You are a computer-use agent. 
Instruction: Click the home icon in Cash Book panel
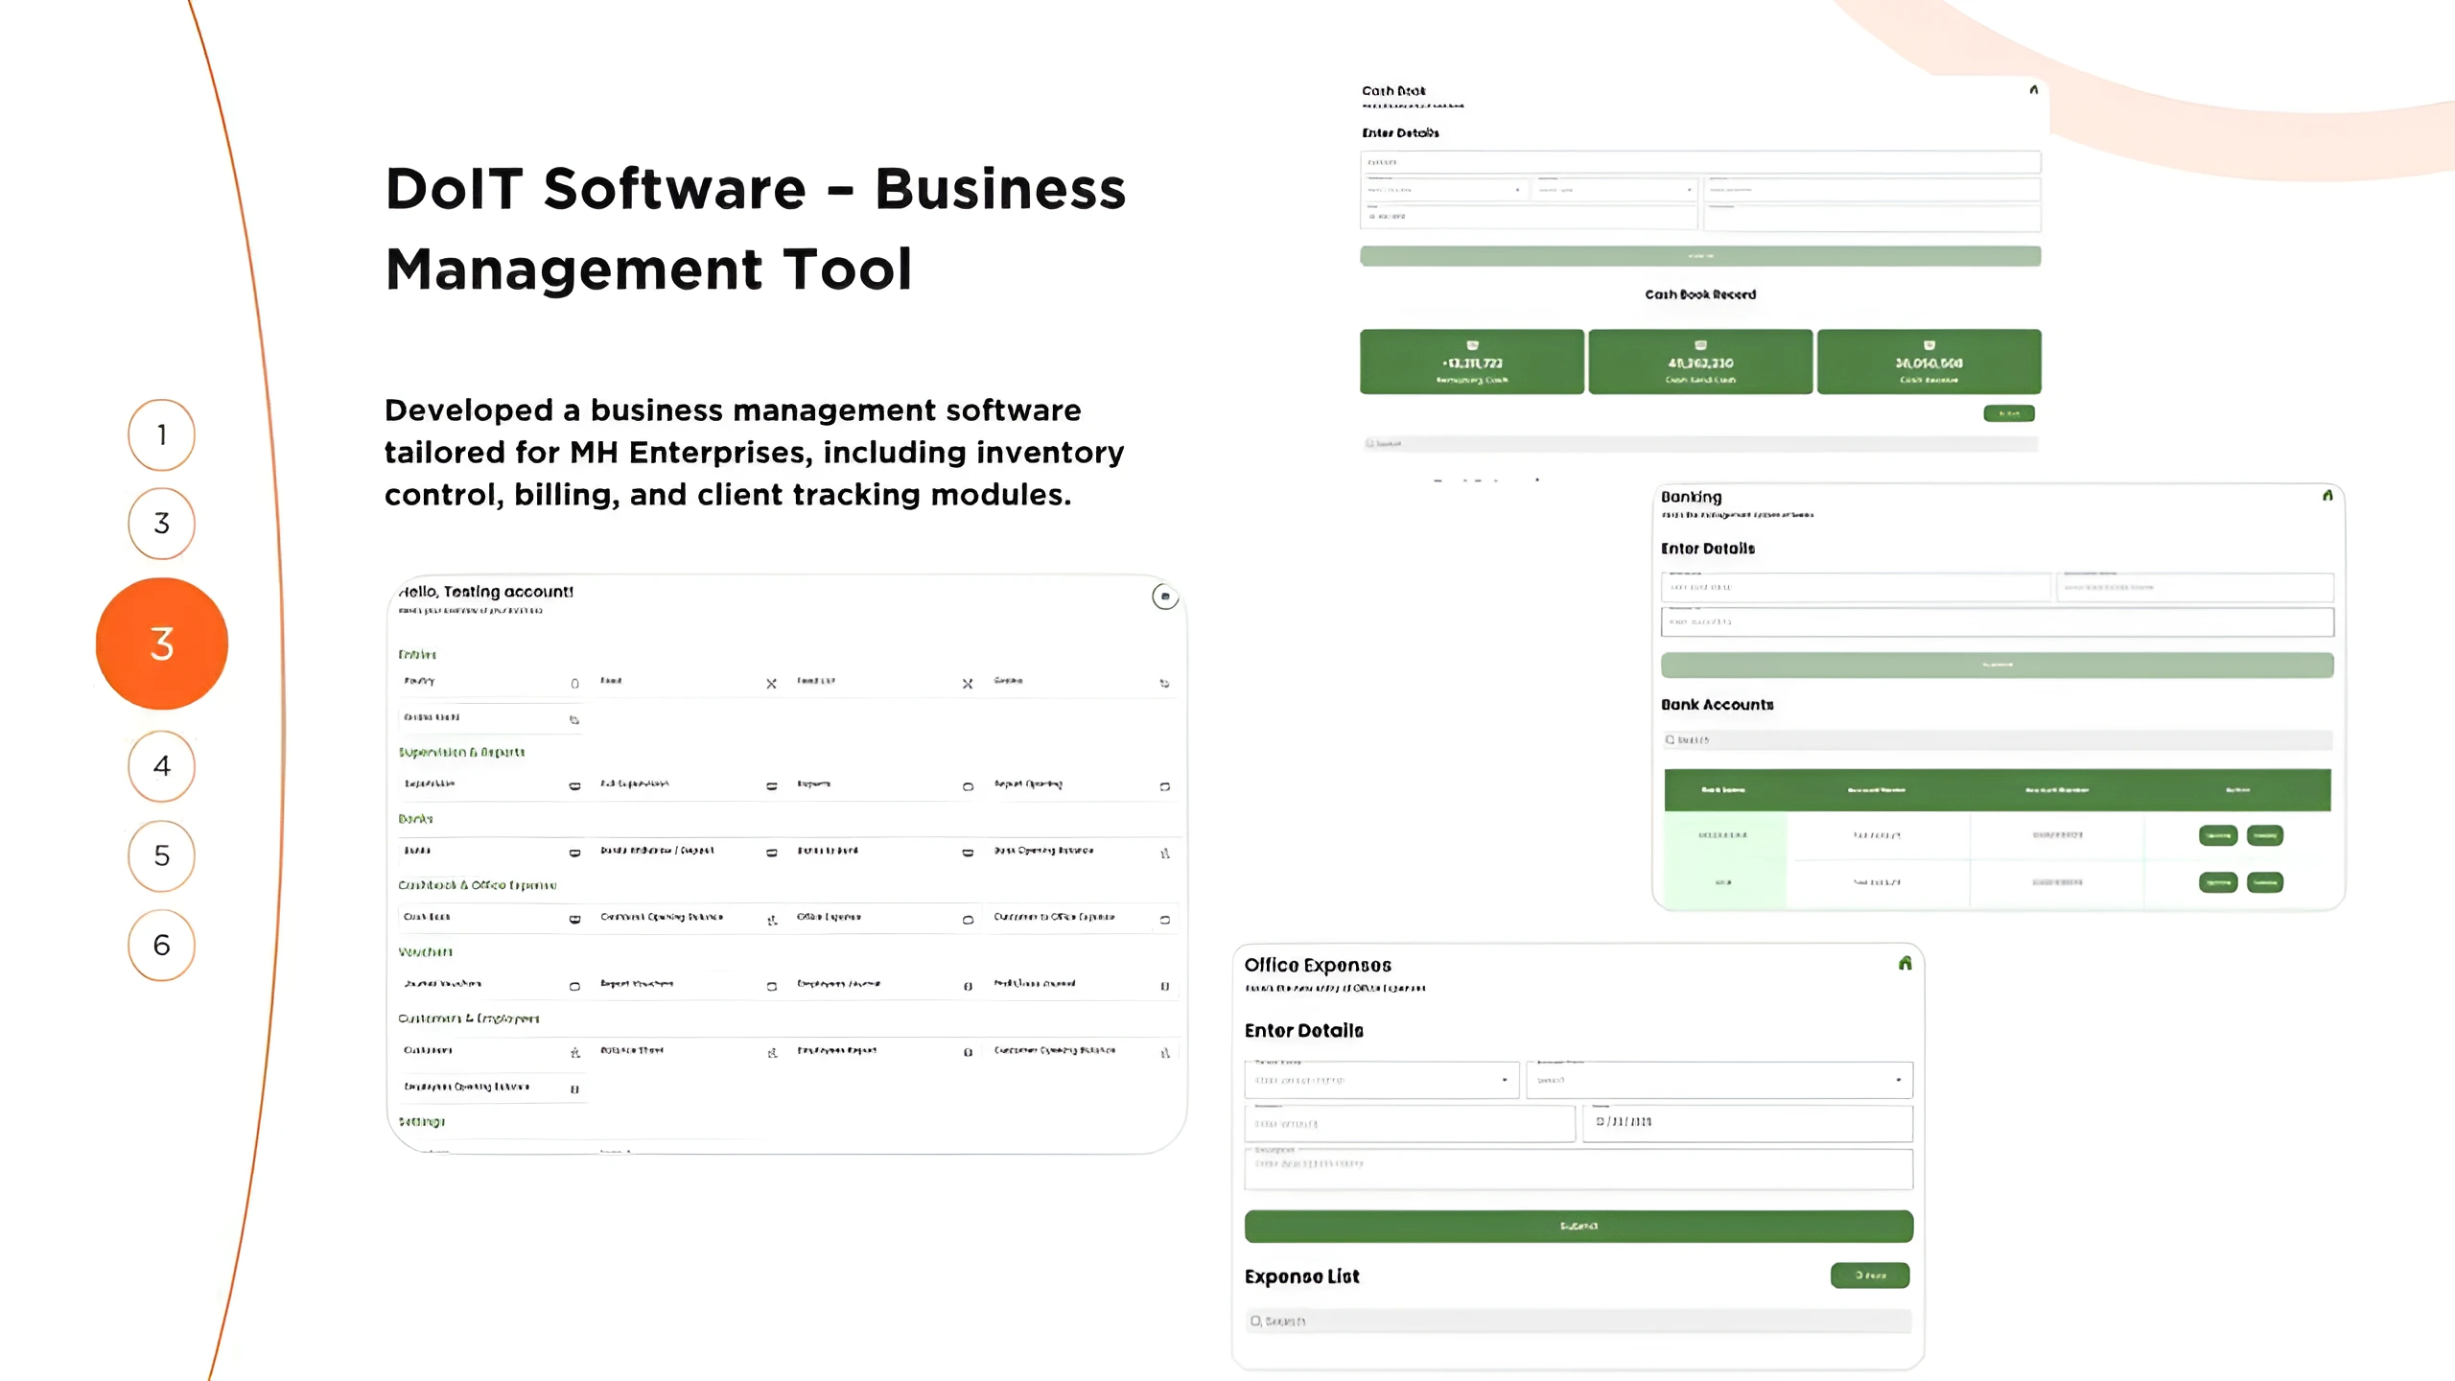click(2033, 89)
